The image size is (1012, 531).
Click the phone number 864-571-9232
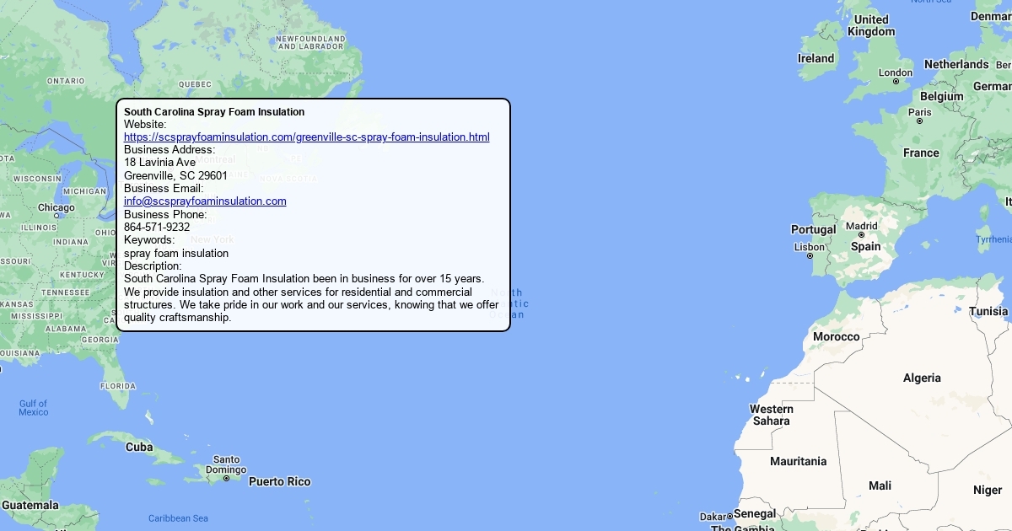pyautogui.click(x=157, y=228)
